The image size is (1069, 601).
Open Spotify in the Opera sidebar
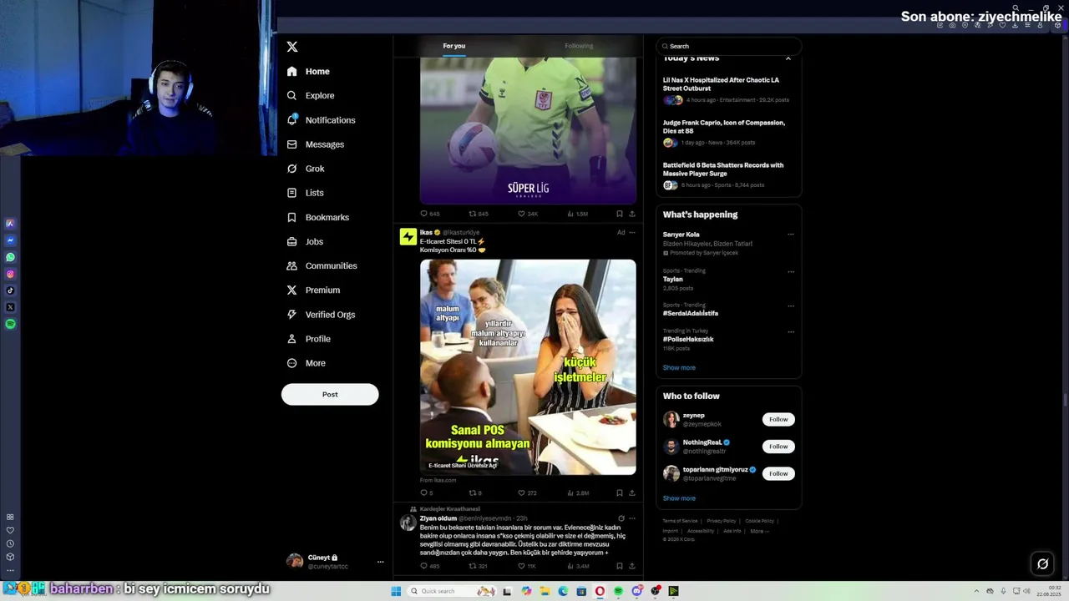click(10, 324)
